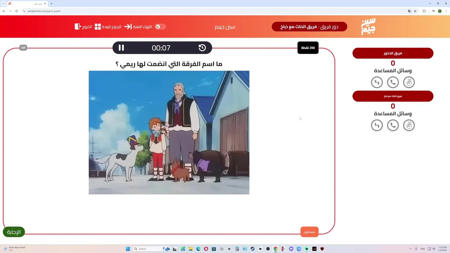Open Chrome media control icon
The image size is (450, 253).
tap(433, 11)
